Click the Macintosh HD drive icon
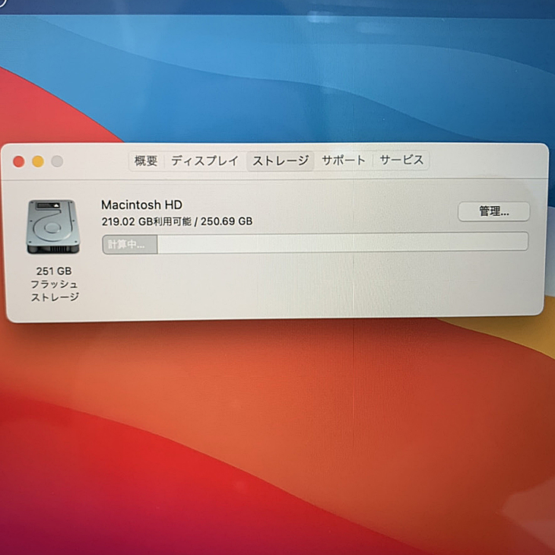Screen dimensions: 555x555 click(52, 227)
